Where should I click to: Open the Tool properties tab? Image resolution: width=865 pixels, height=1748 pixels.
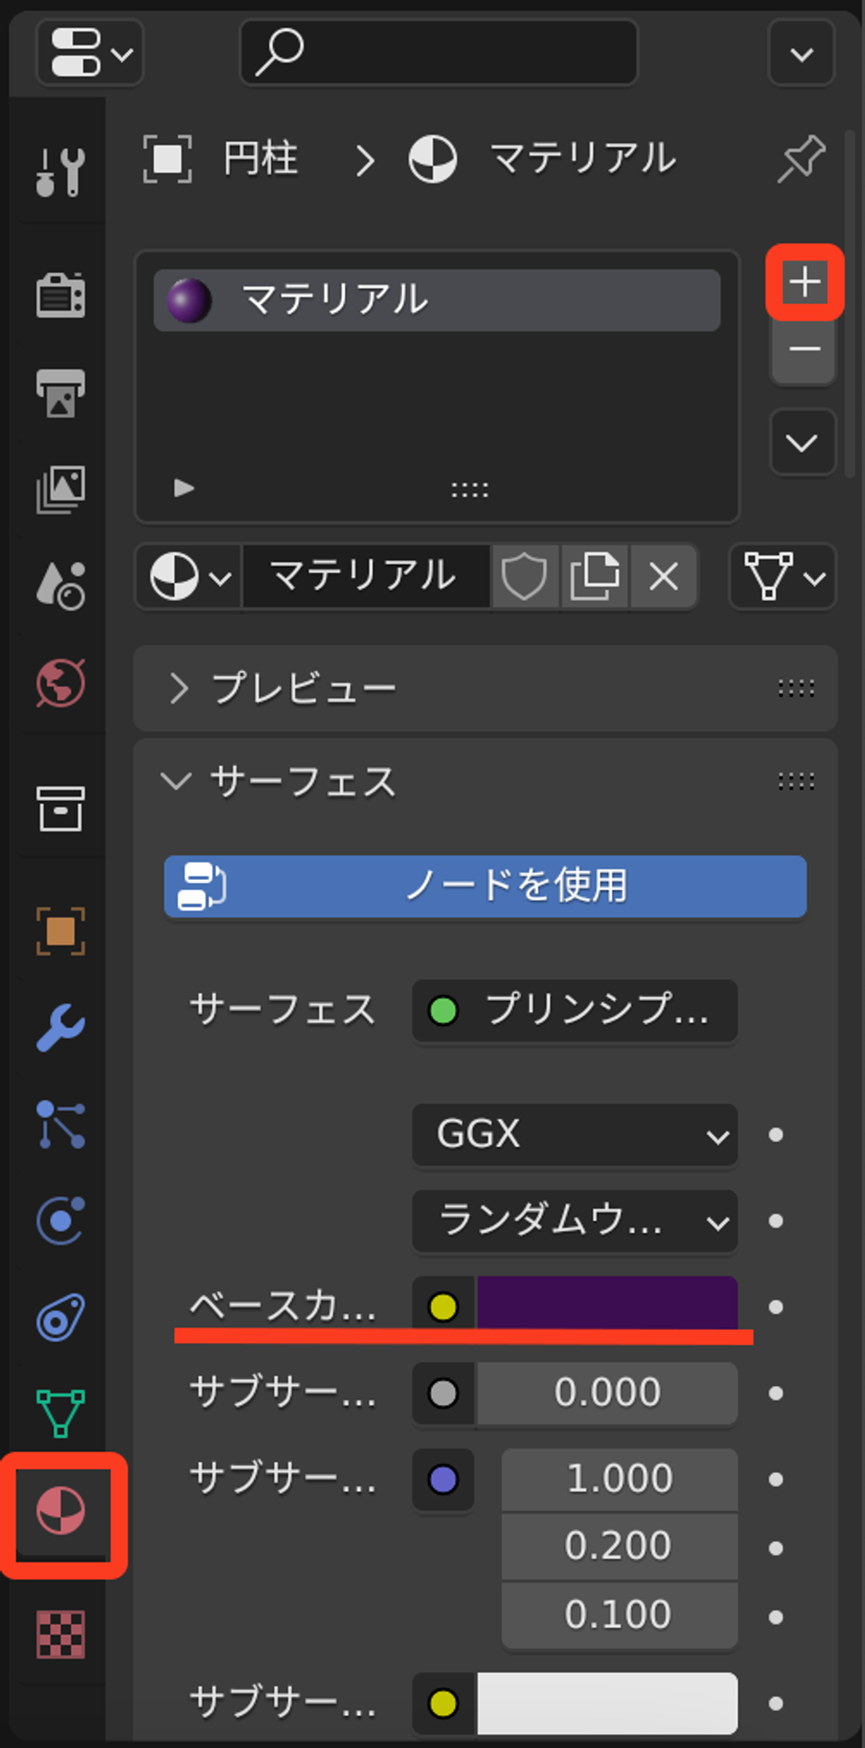(x=60, y=170)
